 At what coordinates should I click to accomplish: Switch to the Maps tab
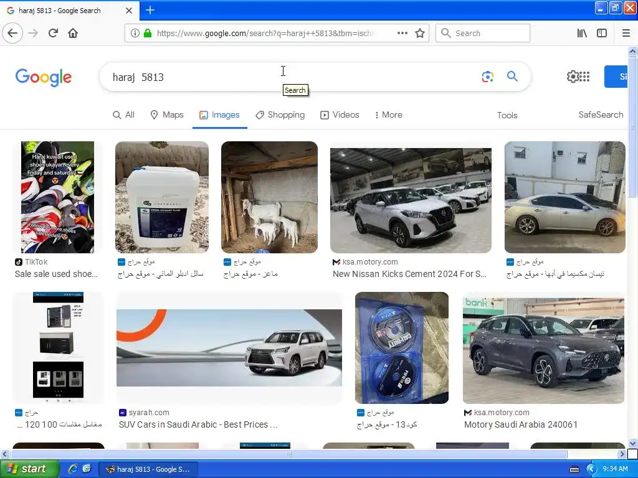167,115
